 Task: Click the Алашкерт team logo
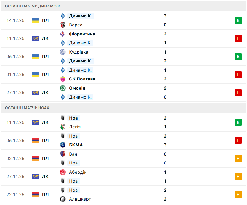pyautogui.click(x=62, y=199)
